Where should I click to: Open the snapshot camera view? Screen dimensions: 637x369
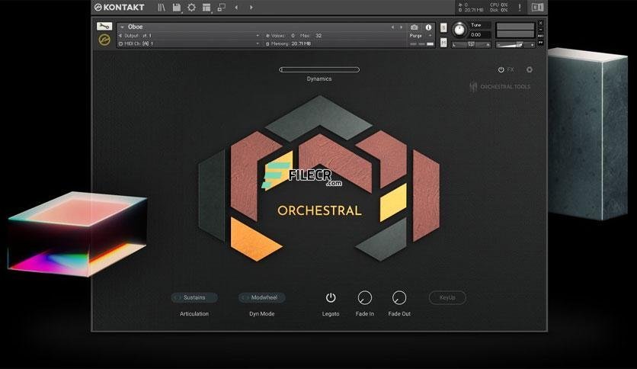[414, 27]
